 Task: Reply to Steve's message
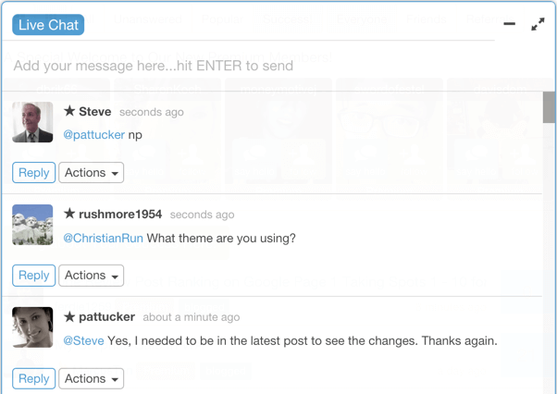pyautogui.click(x=33, y=173)
